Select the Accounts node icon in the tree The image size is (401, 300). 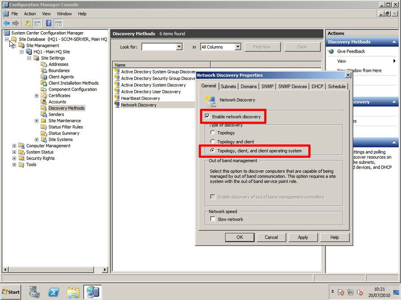pos(44,102)
